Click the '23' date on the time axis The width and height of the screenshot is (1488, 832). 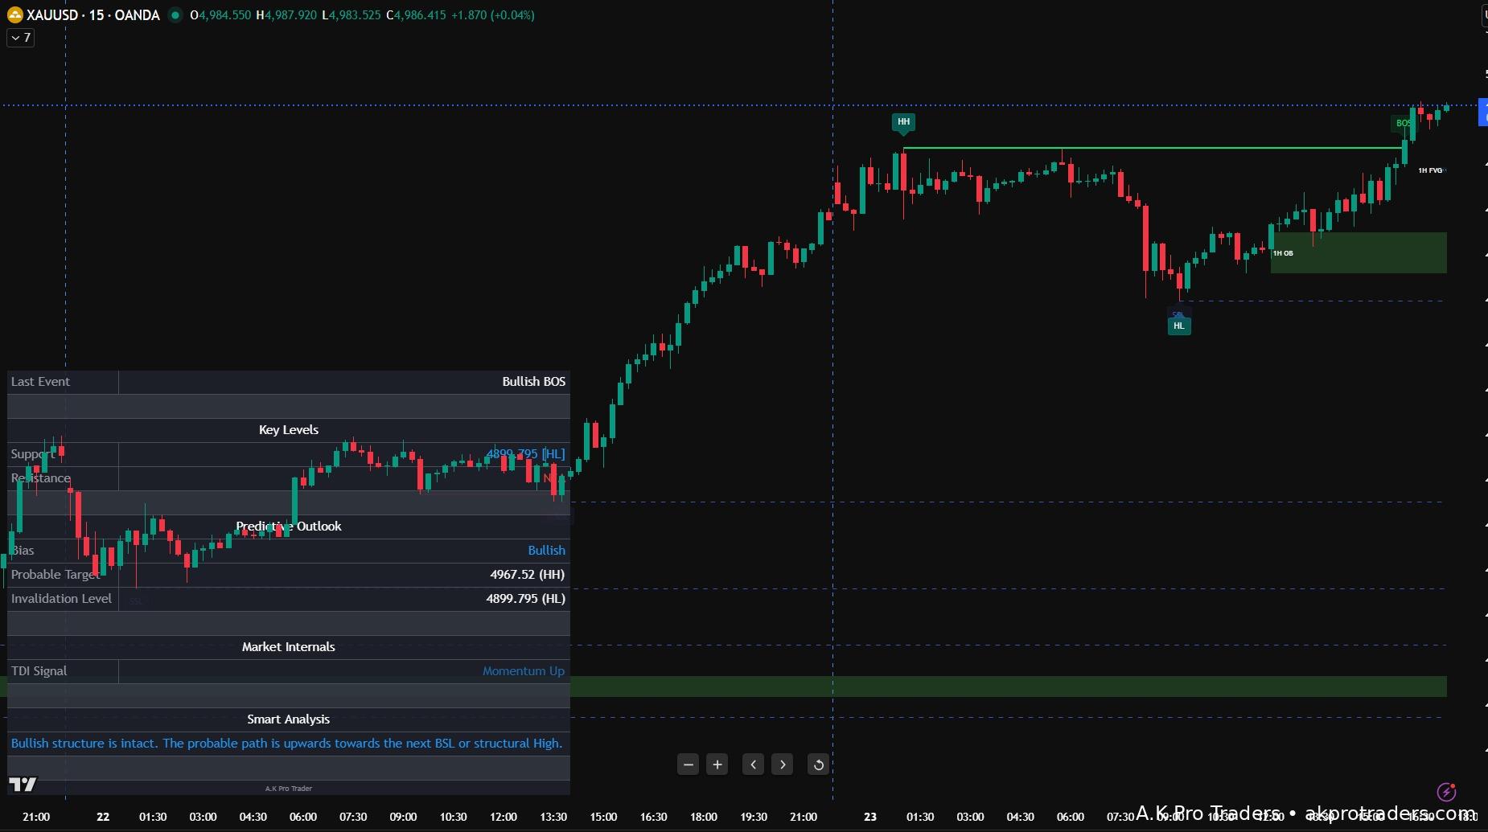coord(870,817)
